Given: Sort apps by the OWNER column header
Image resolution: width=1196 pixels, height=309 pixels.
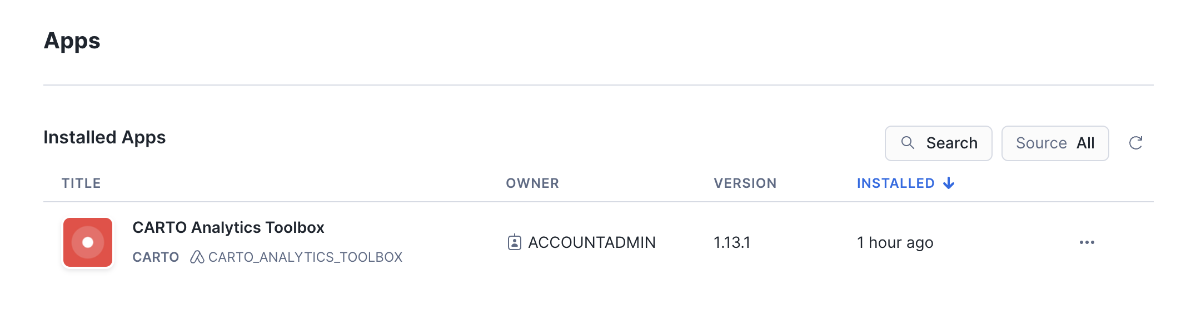Looking at the screenshot, I should click(x=532, y=183).
